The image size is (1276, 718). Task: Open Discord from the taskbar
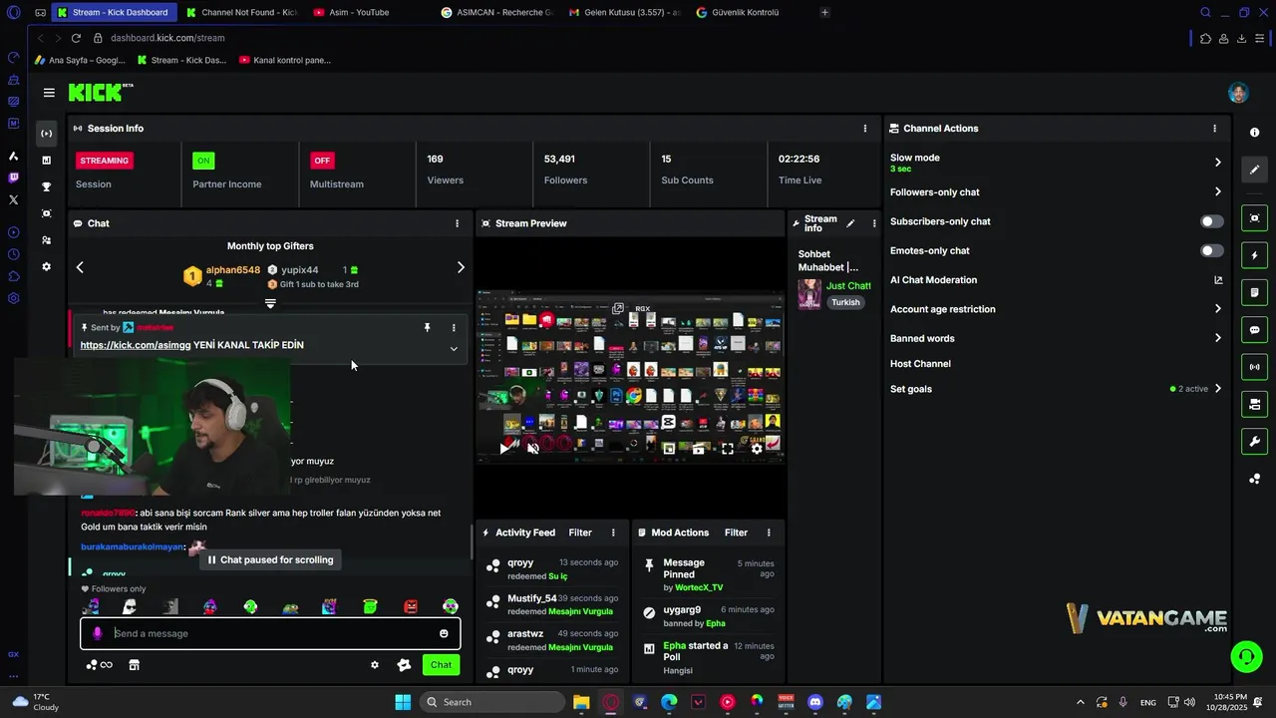[815, 702]
